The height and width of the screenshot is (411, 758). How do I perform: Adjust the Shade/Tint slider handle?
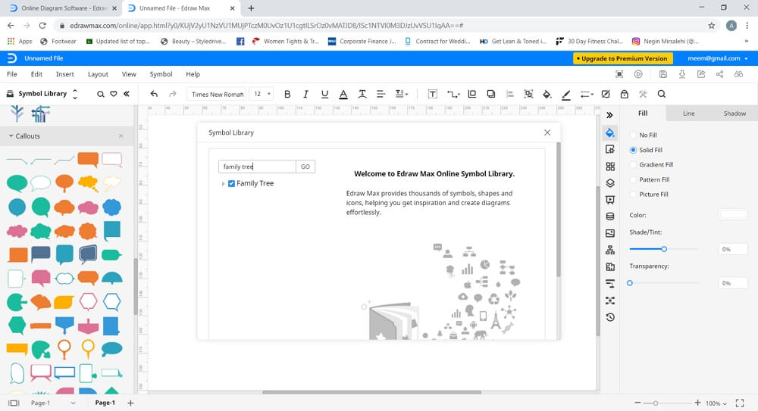tap(664, 249)
